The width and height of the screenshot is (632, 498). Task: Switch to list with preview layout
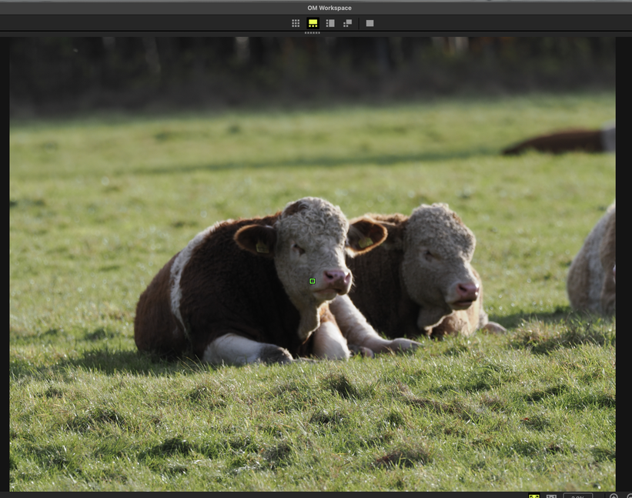tap(330, 23)
